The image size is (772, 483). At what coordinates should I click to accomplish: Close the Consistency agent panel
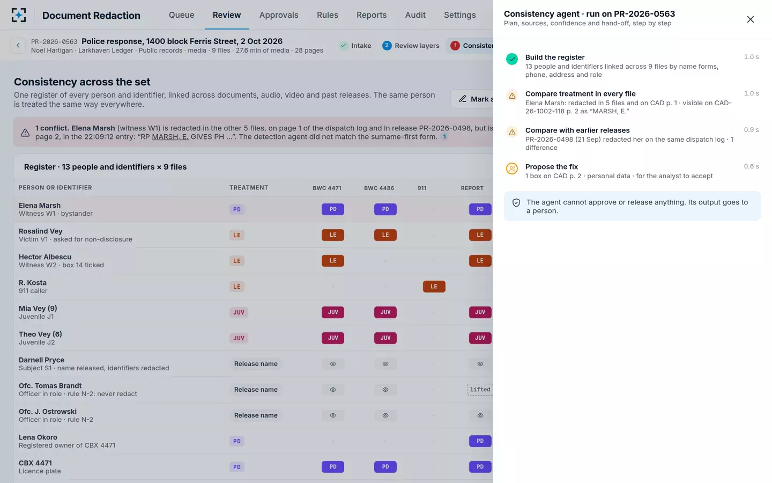(x=751, y=19)
